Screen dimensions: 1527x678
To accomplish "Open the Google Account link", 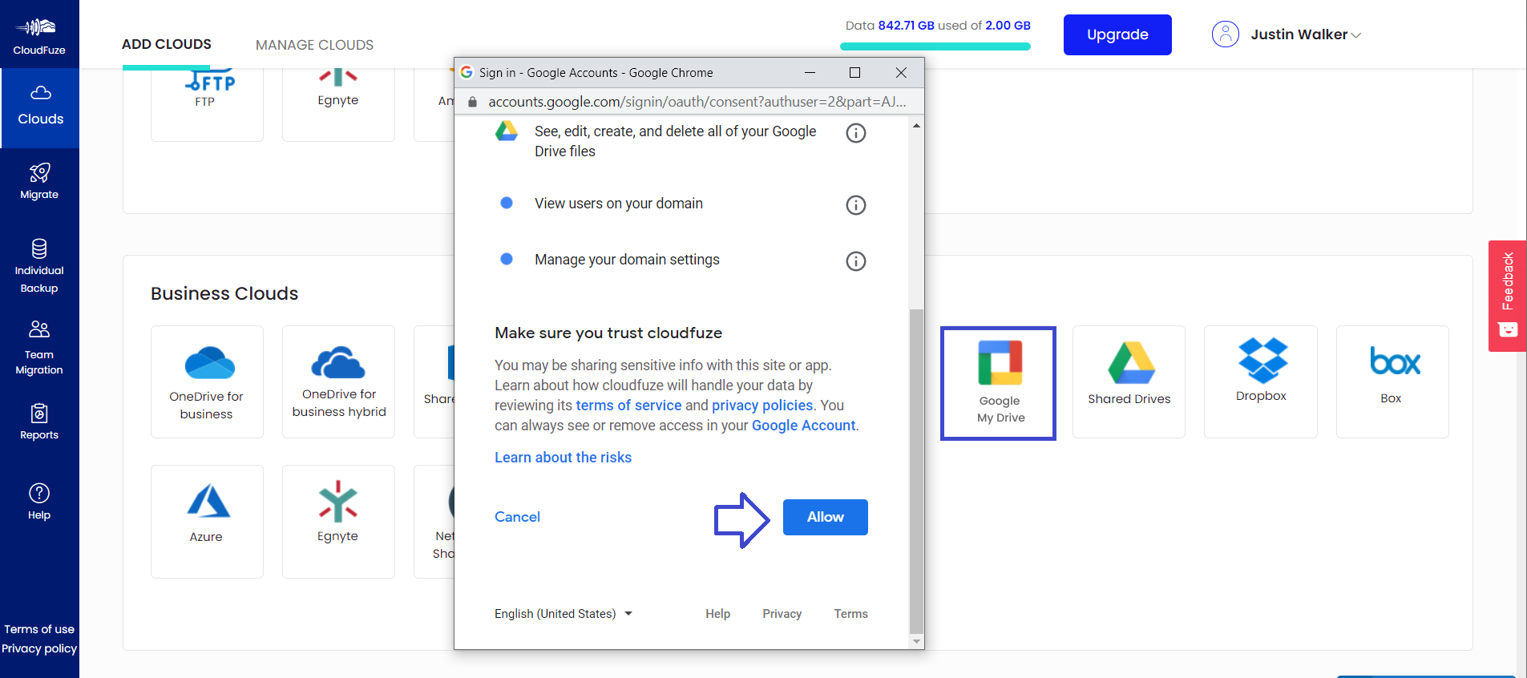I will coord(804,426).
